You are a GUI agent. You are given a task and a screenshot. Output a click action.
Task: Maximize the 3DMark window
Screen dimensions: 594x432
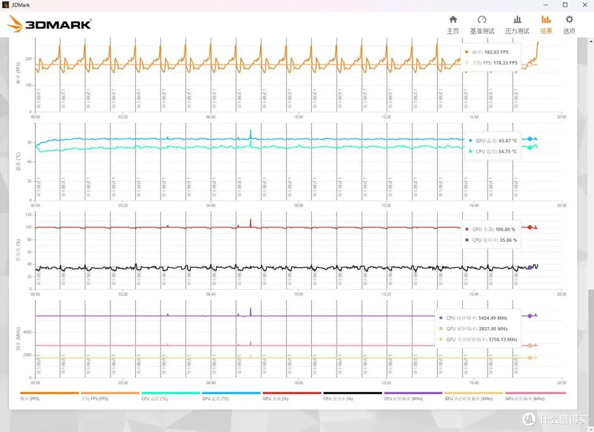tap(565, 5)
